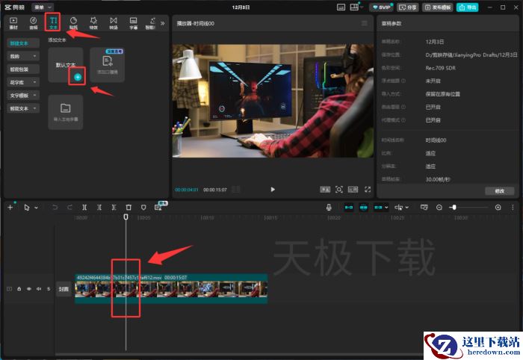Open the split icon dropdown arrow
The width and height of the screenshot is (523, 360).
pyautogui.click(x=407, y=208)
